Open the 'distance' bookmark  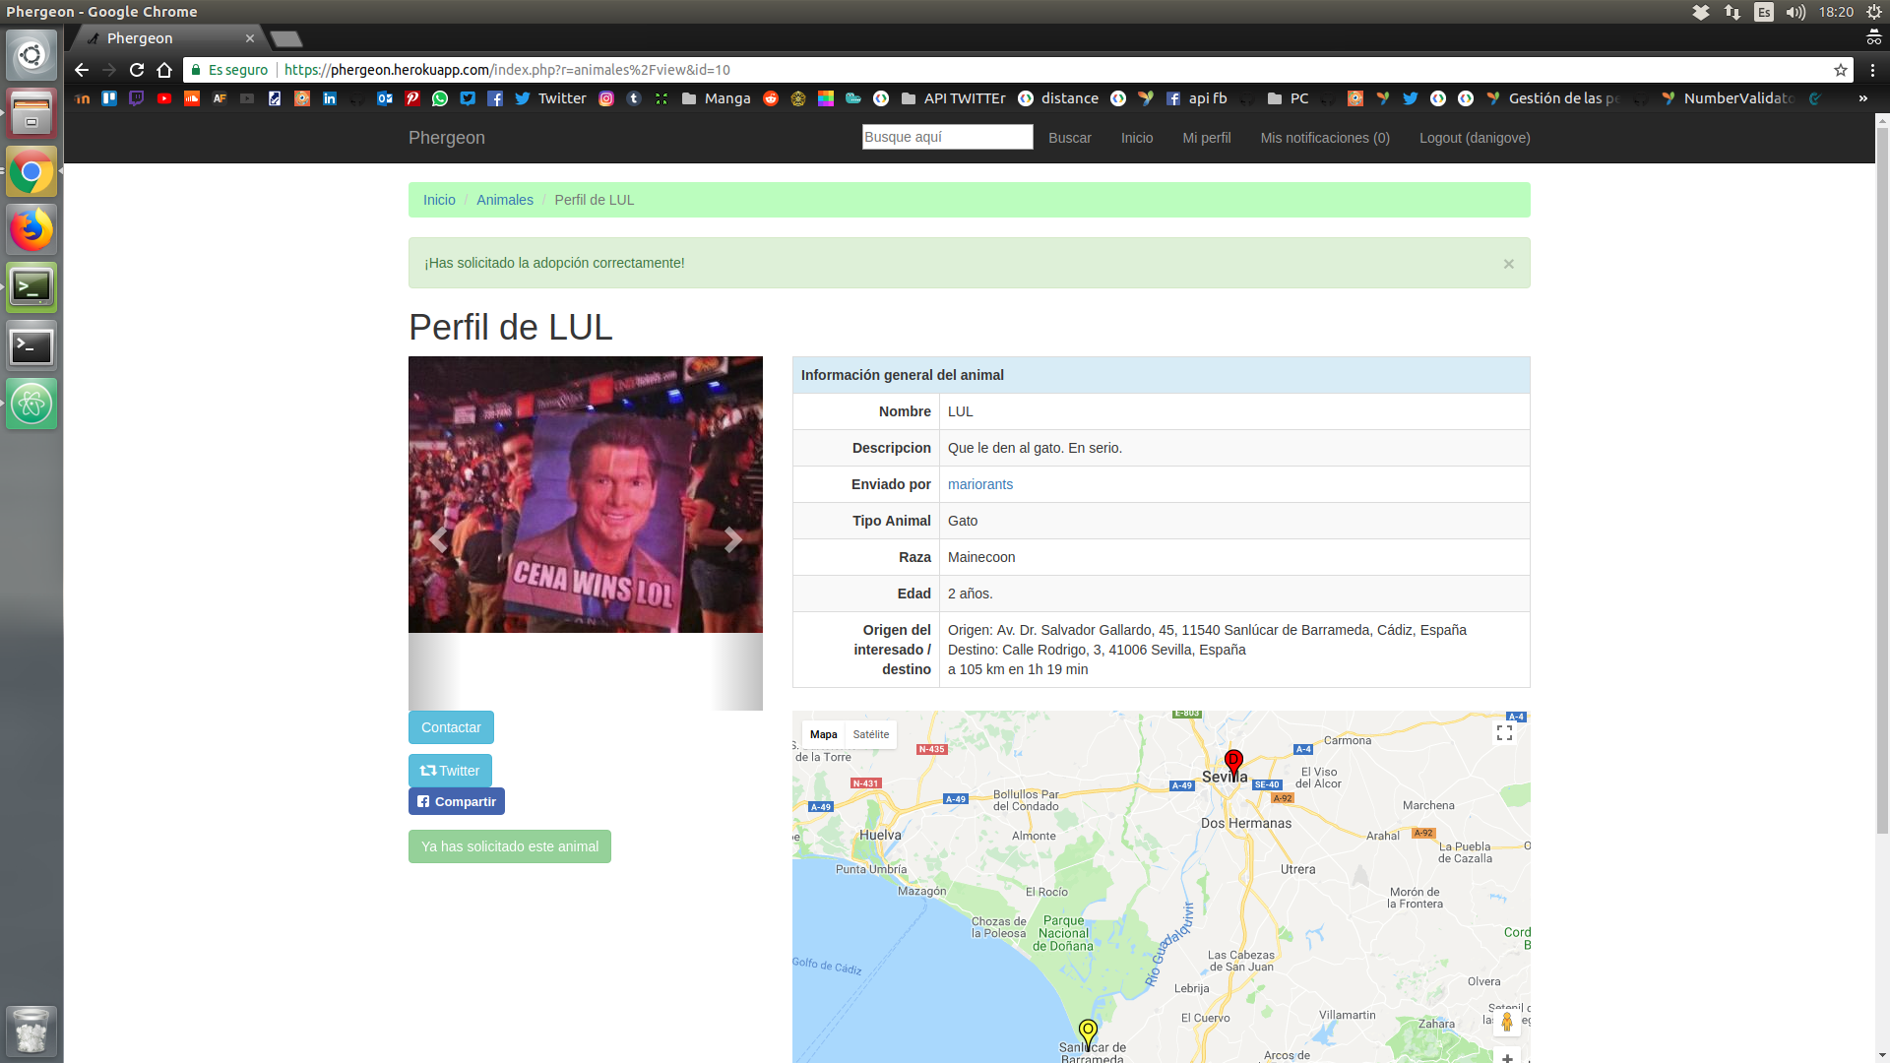pos(1058,98)
